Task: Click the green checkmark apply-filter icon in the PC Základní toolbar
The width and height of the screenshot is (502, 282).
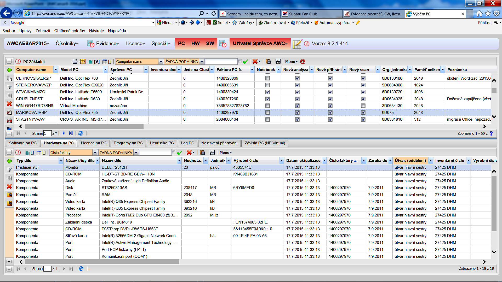Action: [x=245, y=62]
